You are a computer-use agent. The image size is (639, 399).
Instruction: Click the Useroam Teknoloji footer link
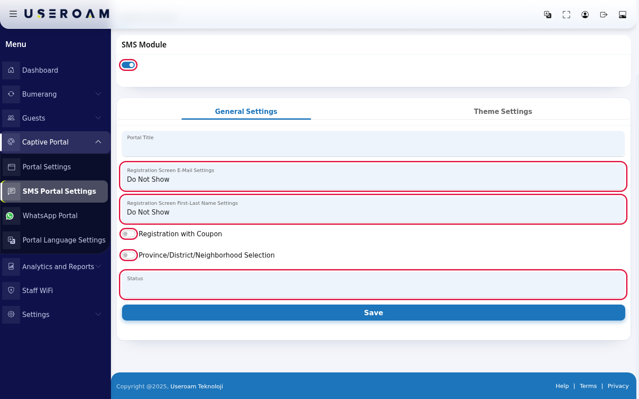pos(197,386)
